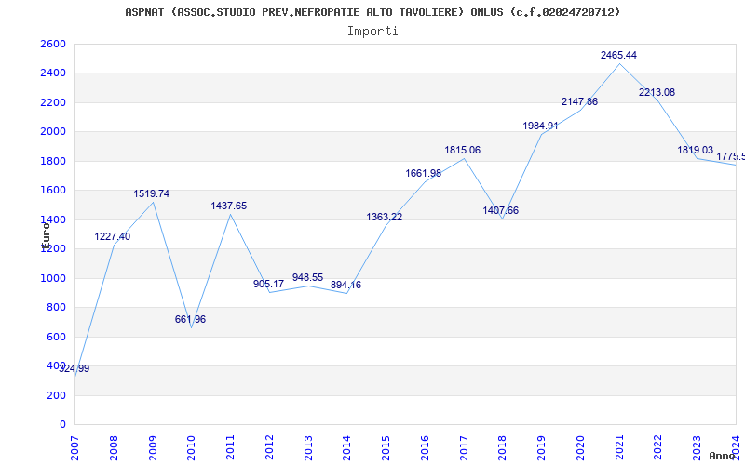Viewport: 745px width, 465px height.
Task: Click the Euro axis label
Action: (46, 235)
